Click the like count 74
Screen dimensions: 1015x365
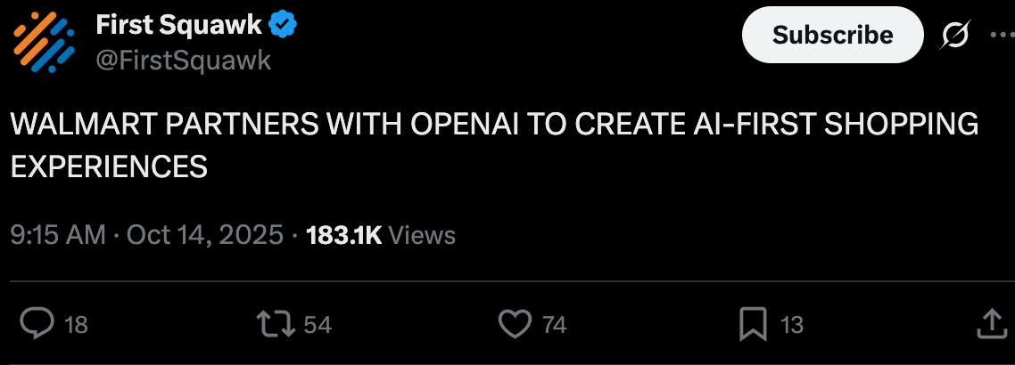tap(554, 325)
